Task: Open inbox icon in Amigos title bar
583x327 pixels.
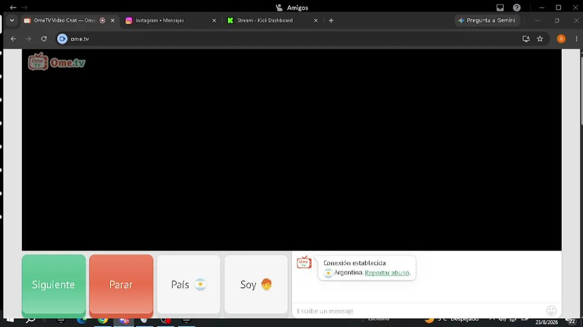Action: click(500, 8)
